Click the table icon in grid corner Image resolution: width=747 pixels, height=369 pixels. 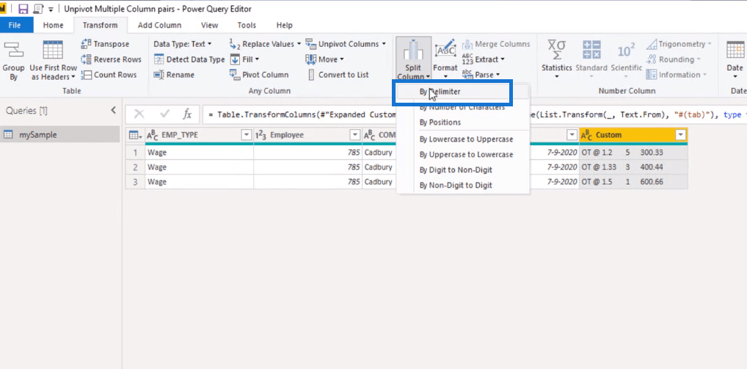click(x=135, y=135)
